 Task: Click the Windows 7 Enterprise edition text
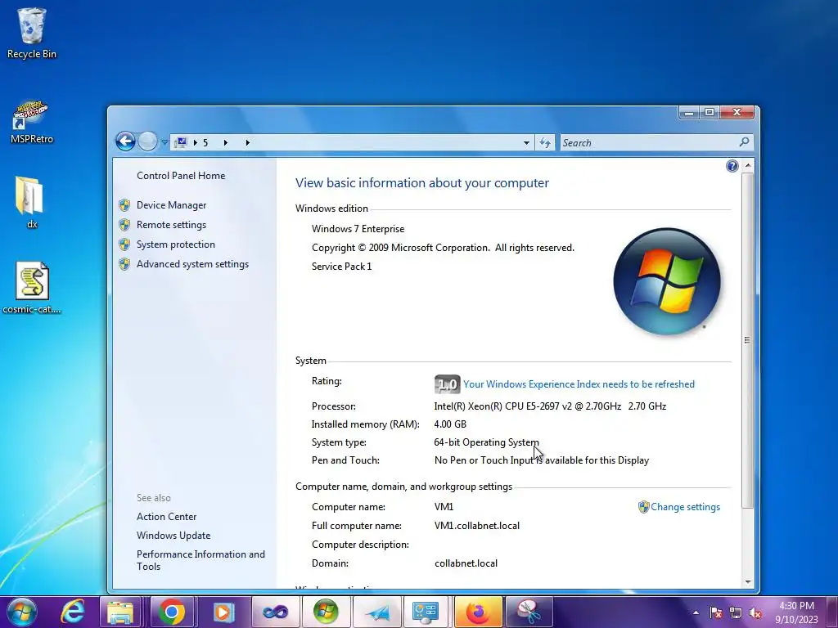click(358, 229)
